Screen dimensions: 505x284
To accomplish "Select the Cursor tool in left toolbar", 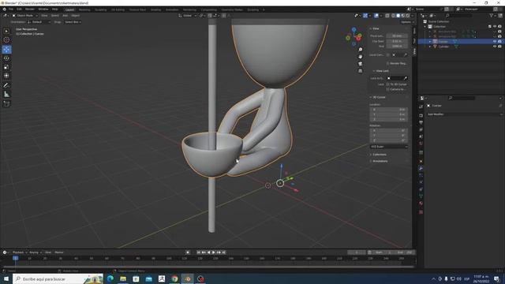I will [6, 40].
